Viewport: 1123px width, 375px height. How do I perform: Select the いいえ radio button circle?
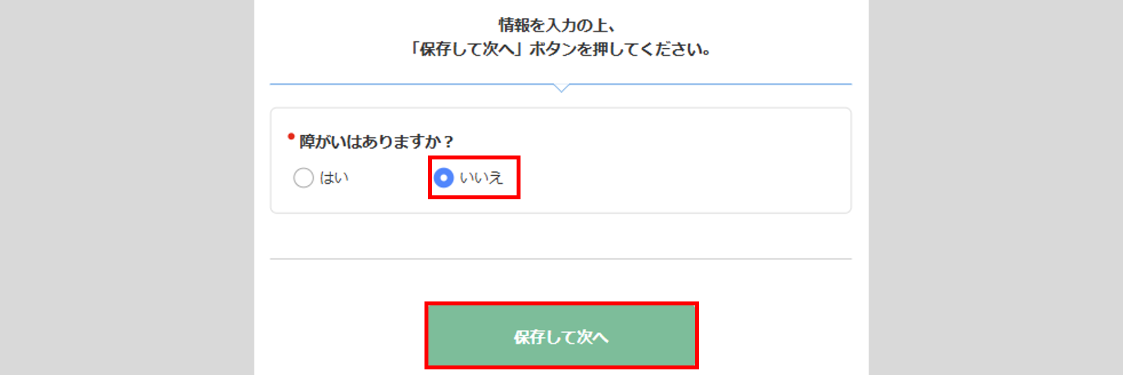pos(444,178)
